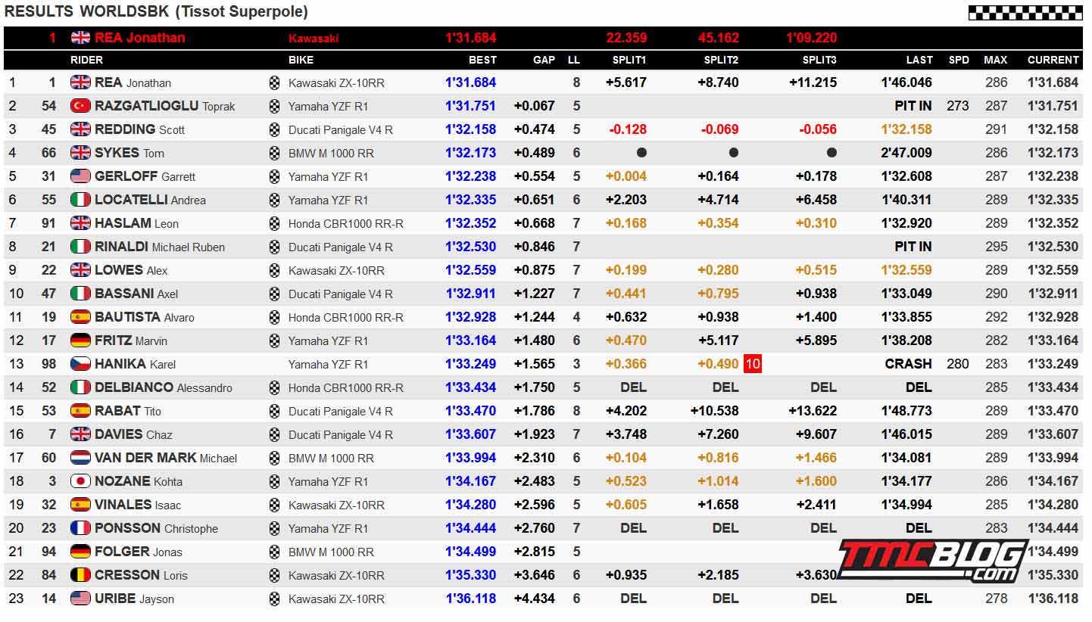Click the RIDER column header
The width and height of the screenshot is (1092, 622).
86,60
